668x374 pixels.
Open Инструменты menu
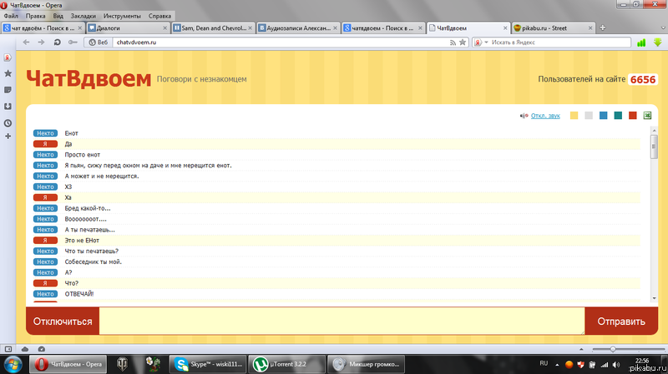pos(122,16)
